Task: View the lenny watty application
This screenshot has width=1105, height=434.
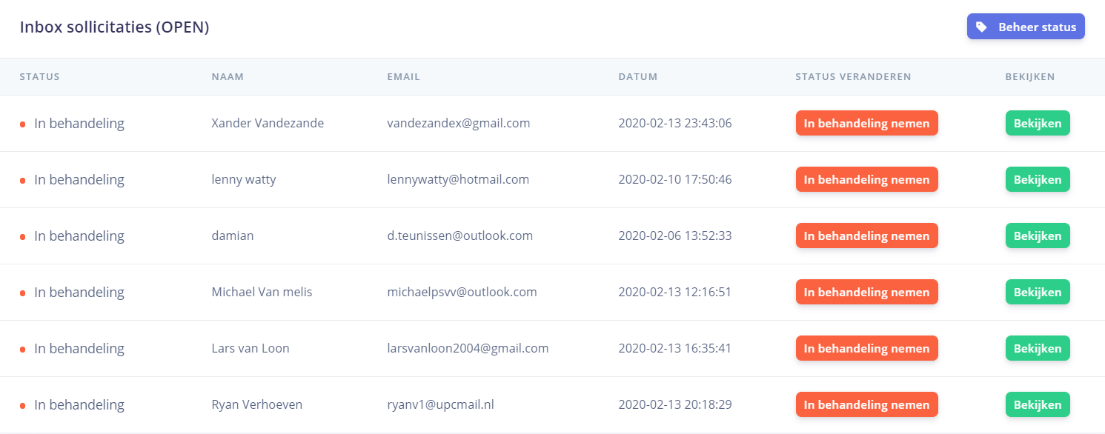Action: point(1038,179)
